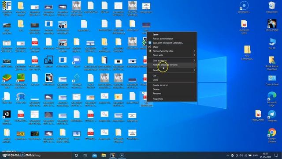Select the checkered F application icon
Viewport: 282px width, 159px height.
tap(7, 8)
